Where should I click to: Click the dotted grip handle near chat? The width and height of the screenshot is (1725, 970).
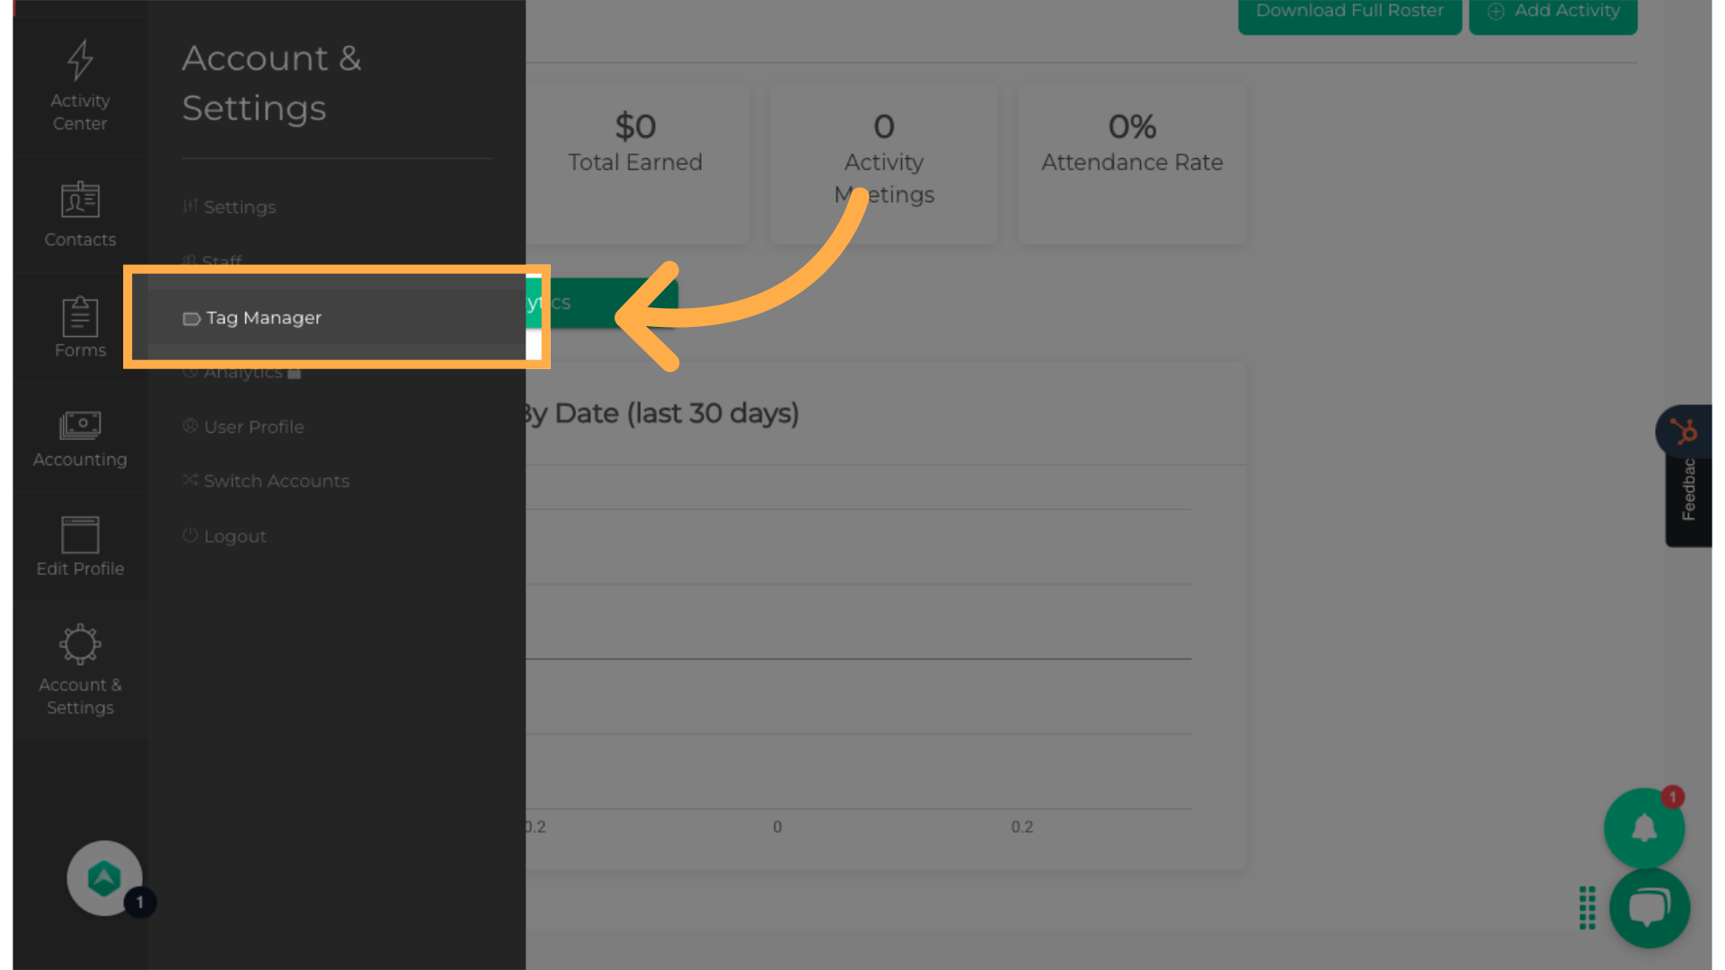pos(1588,908)
